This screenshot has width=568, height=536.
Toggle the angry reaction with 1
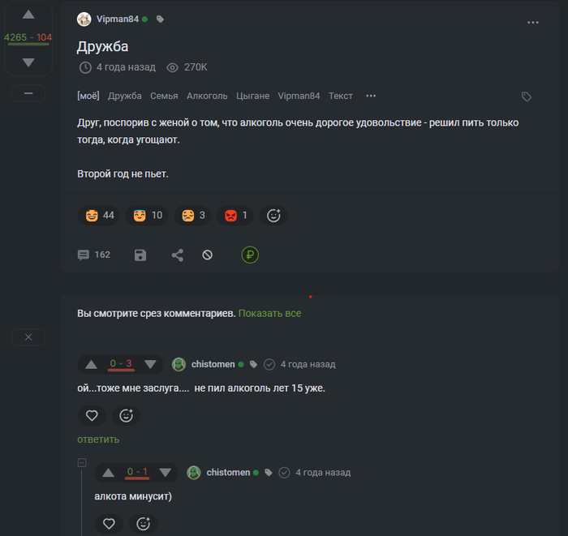[235, 216]
